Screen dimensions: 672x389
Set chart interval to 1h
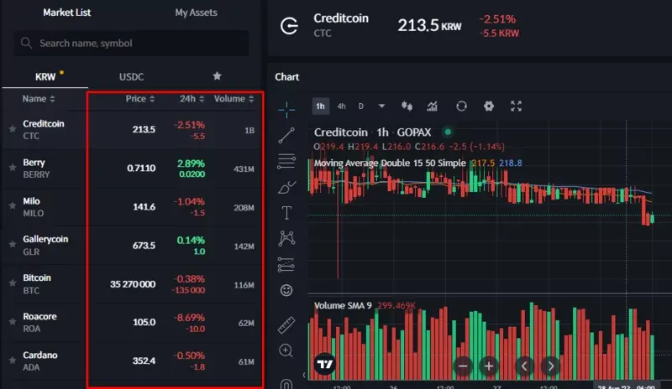(x=321, y=106)
